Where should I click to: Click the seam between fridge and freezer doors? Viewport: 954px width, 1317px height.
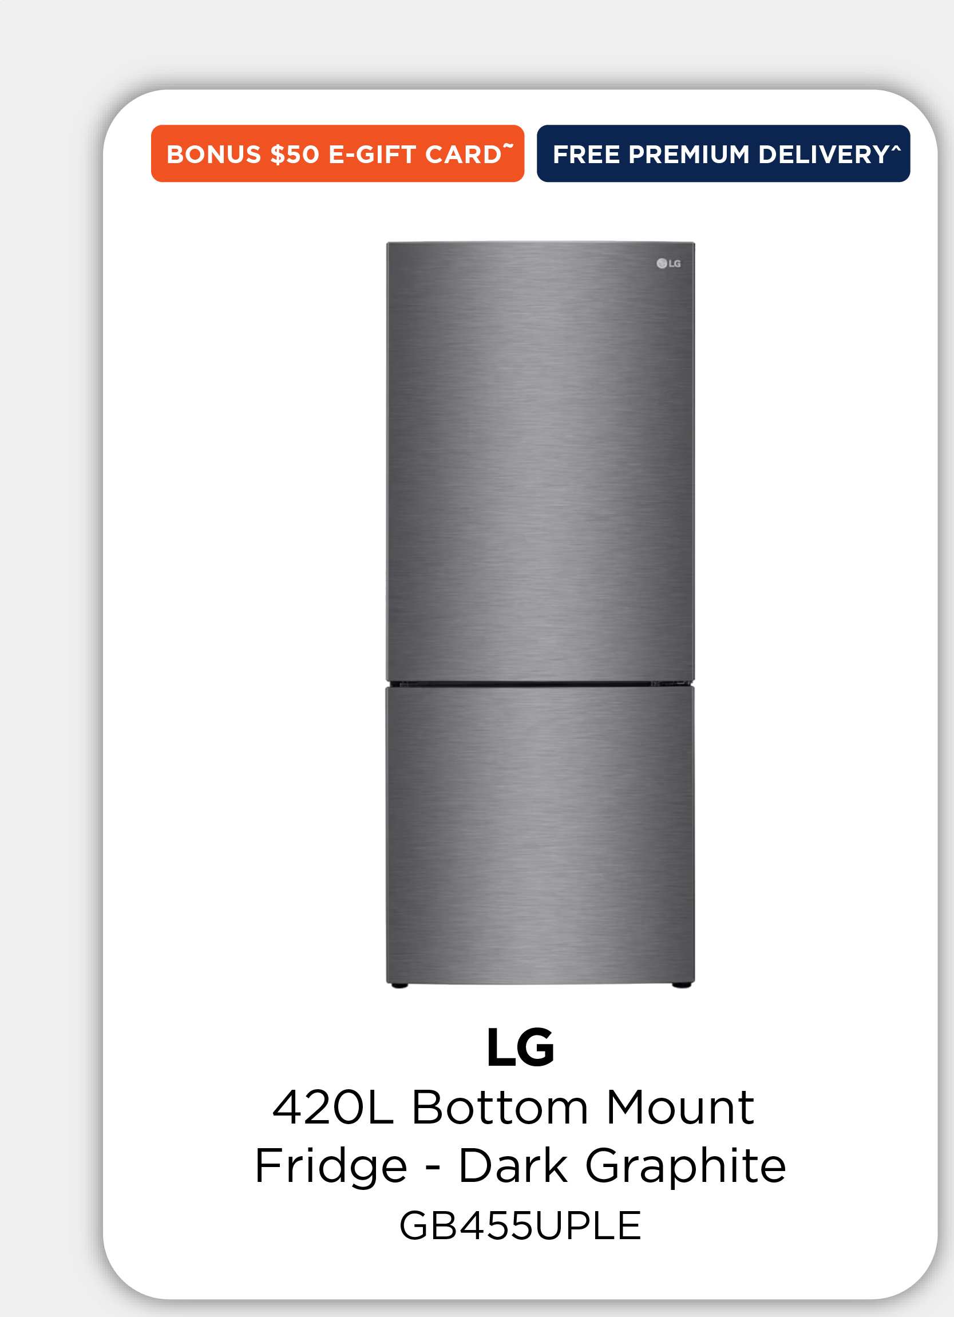(540, 684)
